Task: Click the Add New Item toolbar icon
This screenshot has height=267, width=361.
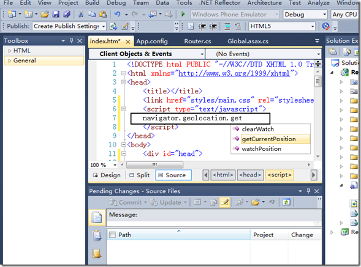Action: [28, 15]
